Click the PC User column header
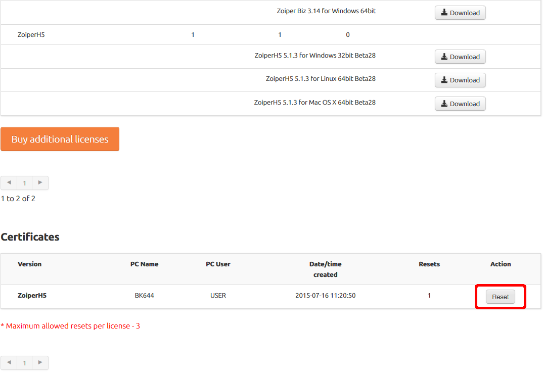The image size is (543, 376). 218,264
